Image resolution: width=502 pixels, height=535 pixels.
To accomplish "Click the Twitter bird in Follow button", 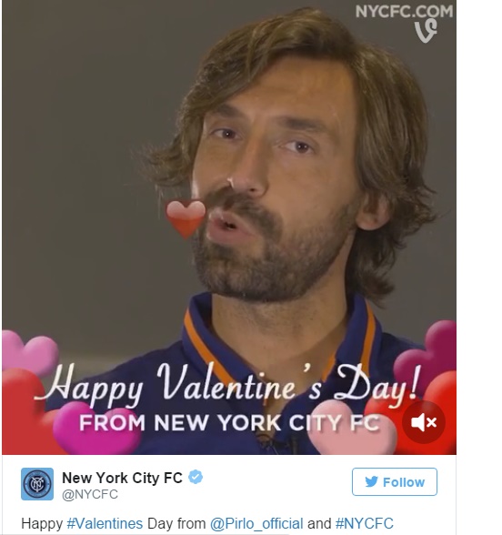I will pyautogui.click(x=371, y=482).
